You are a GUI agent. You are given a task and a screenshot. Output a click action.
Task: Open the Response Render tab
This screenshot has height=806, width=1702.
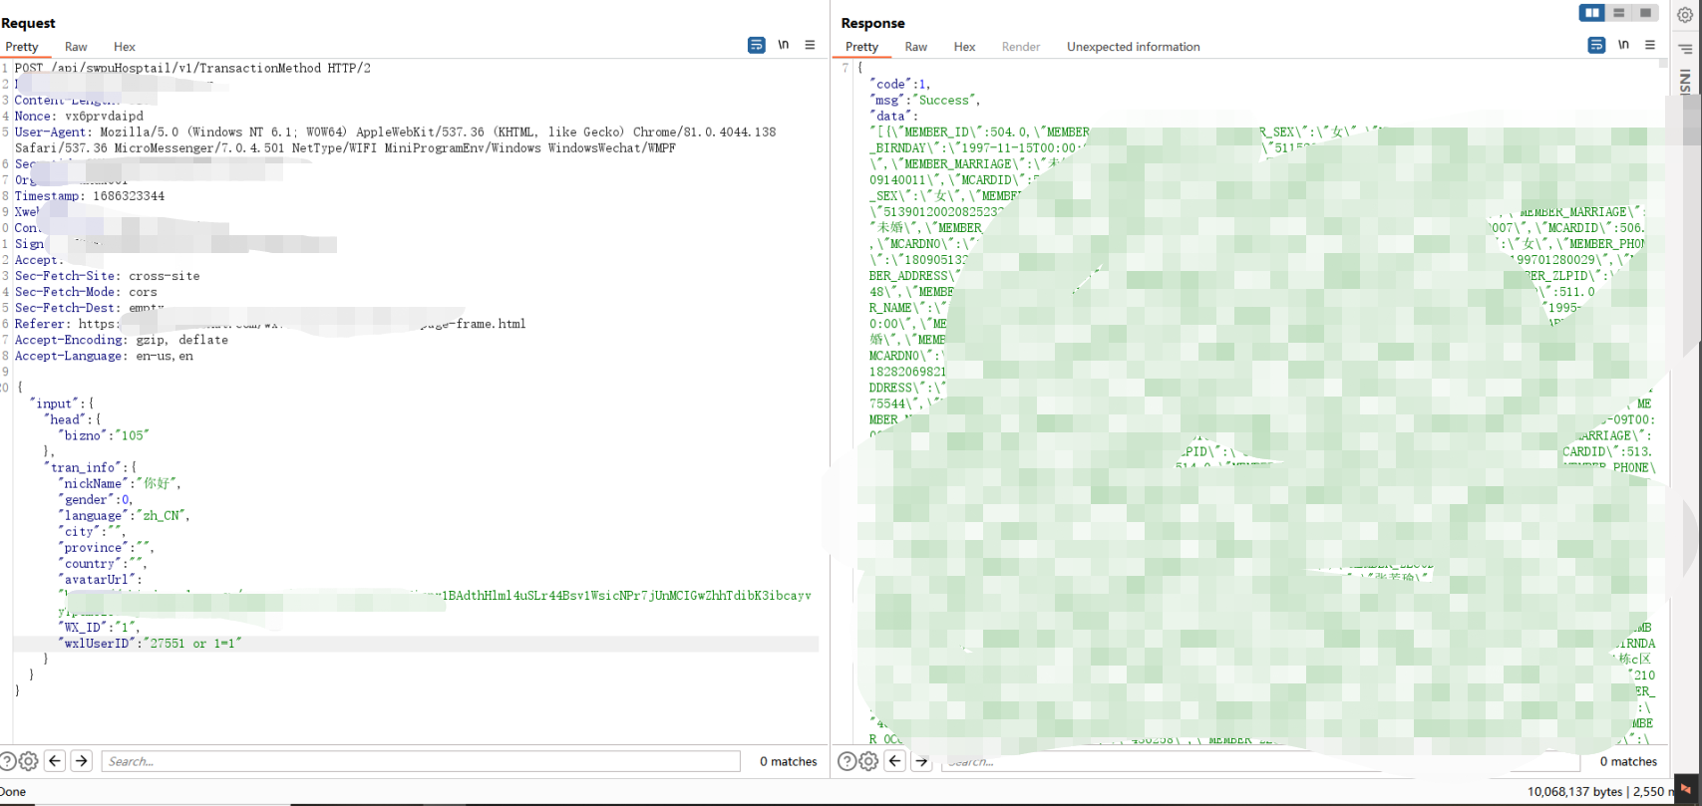1021,47
